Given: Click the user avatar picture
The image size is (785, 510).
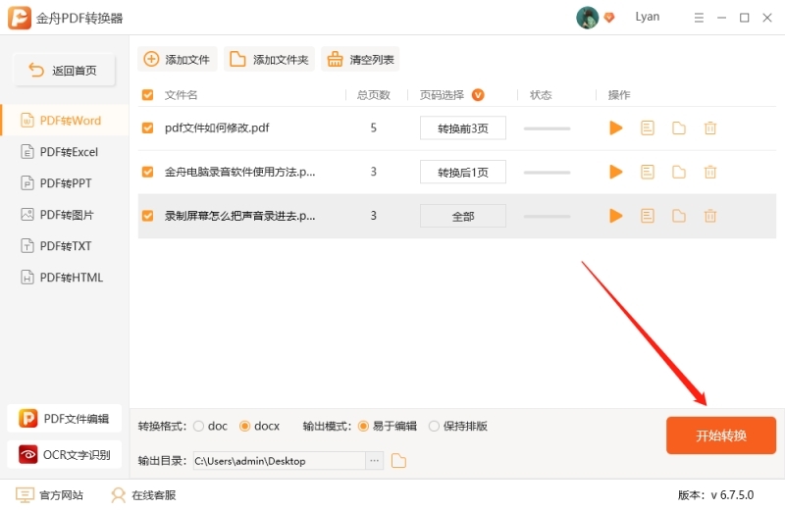Looking at the screenshot, I should [587, 18].
